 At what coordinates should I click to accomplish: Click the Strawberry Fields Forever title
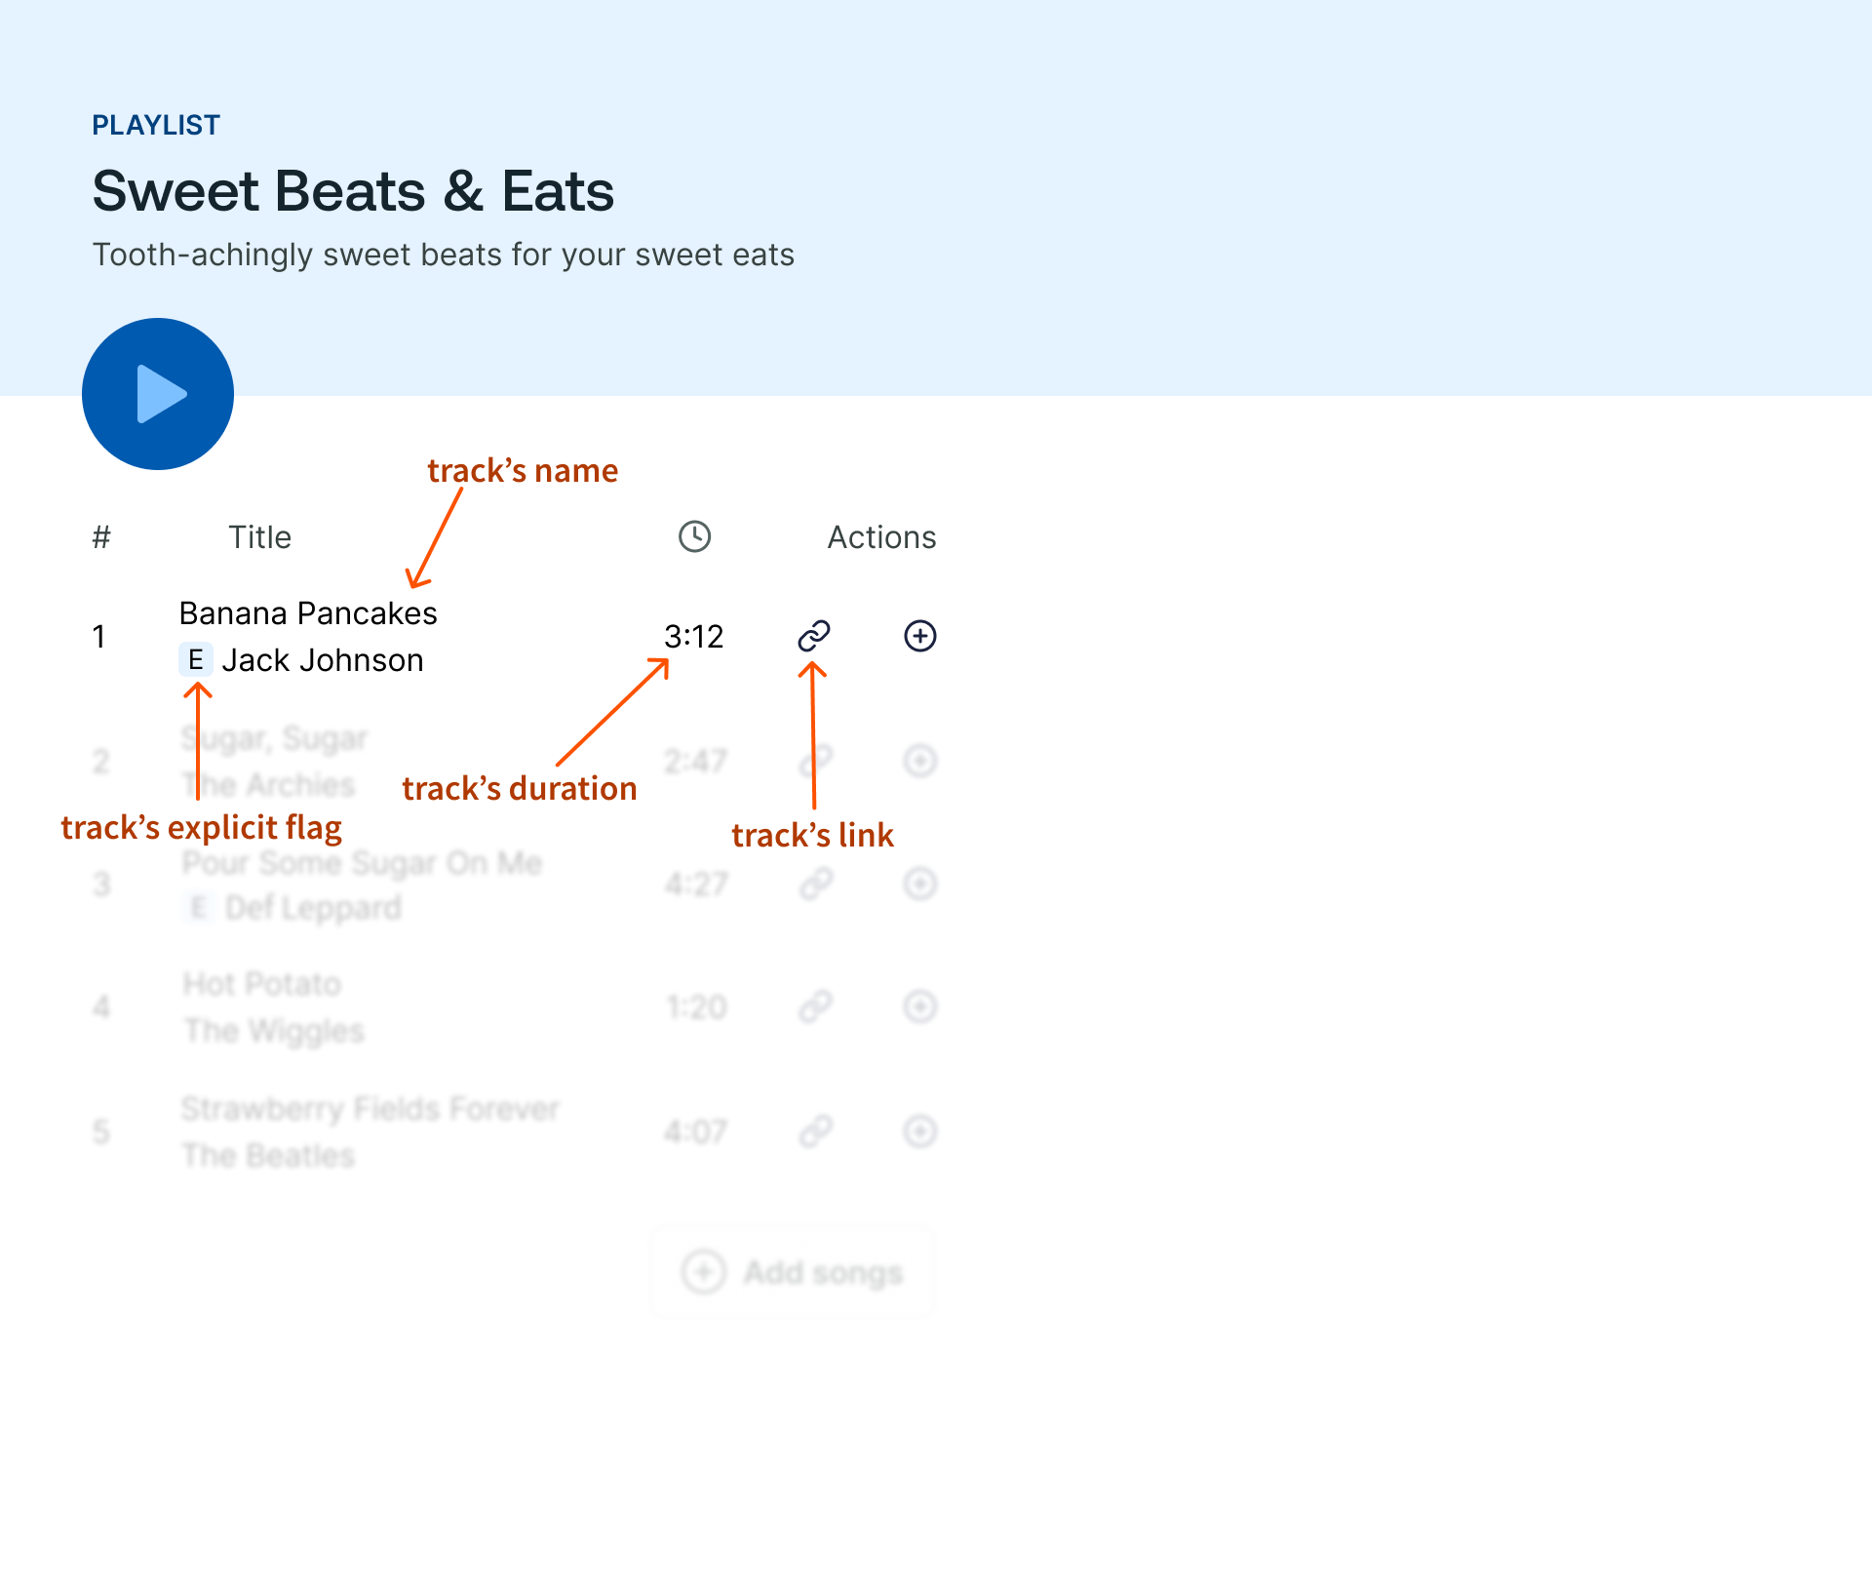tap(370, 1109)
